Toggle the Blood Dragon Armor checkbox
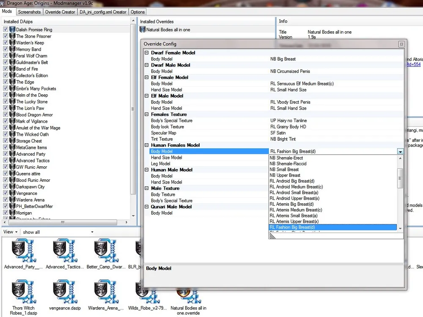This screenshot has width=423, height=317. coord(5,115)
